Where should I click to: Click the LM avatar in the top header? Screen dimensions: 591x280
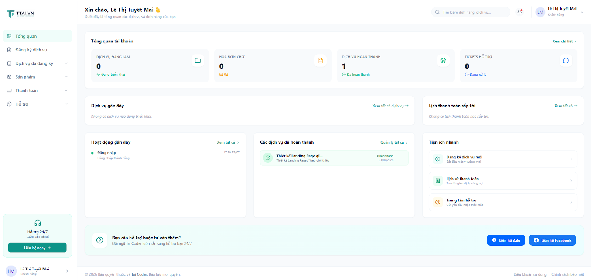tap(540, 12)
